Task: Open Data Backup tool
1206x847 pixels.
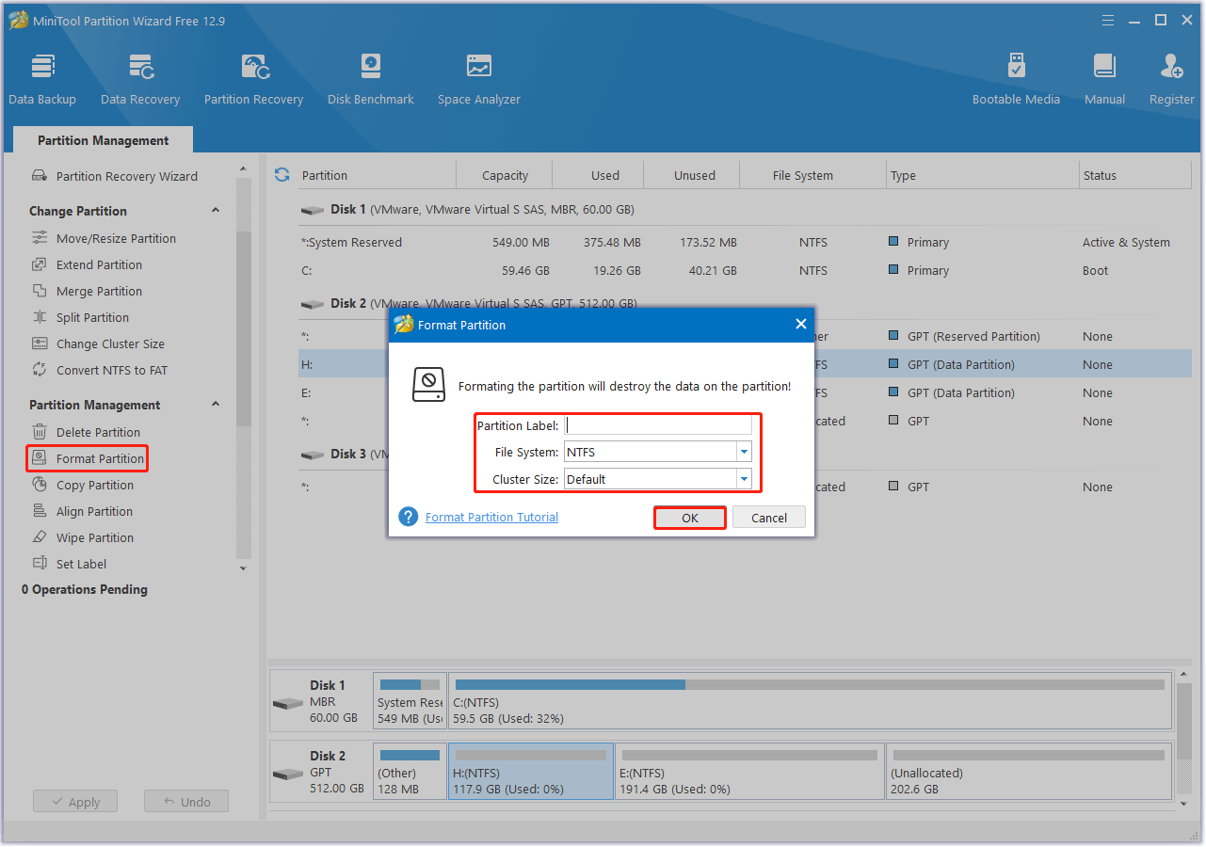Action: pos(42,79)
